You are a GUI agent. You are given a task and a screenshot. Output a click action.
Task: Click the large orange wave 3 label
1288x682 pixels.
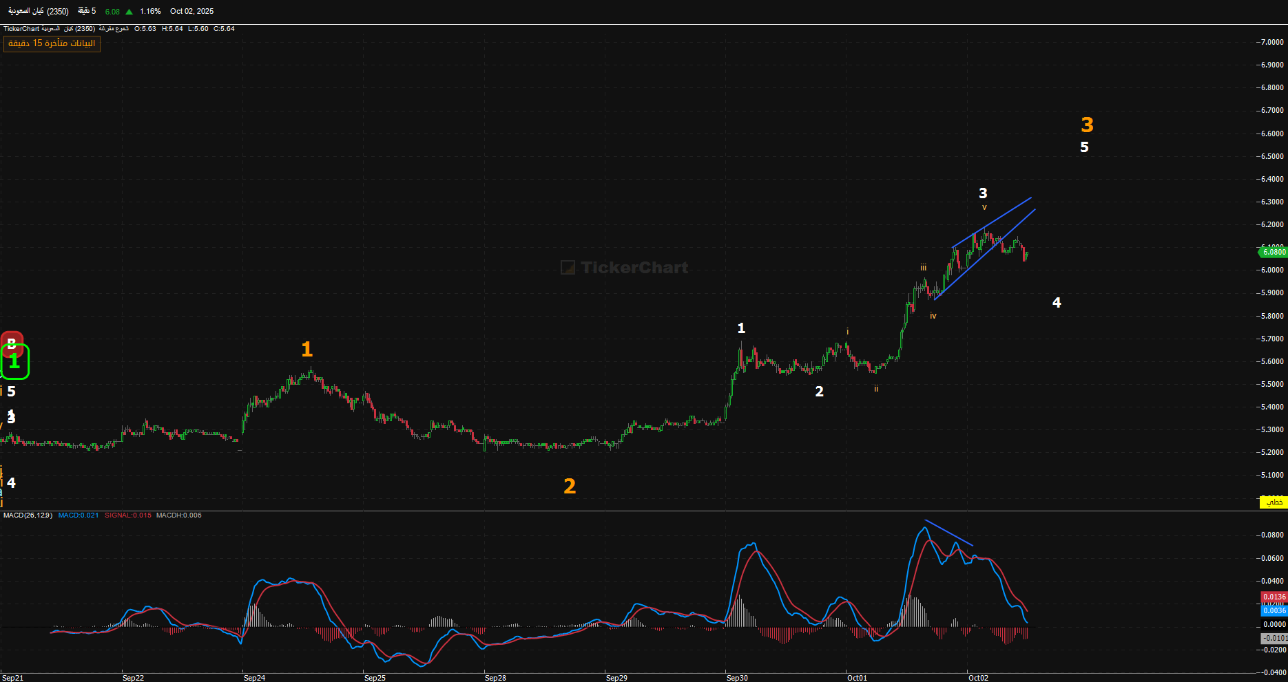(x=1087, y=125)
